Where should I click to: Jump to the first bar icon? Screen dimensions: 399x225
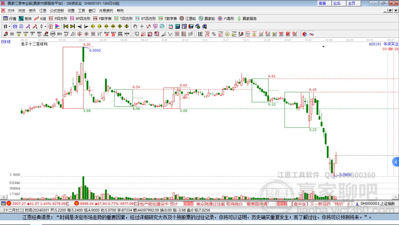[65, 26]
